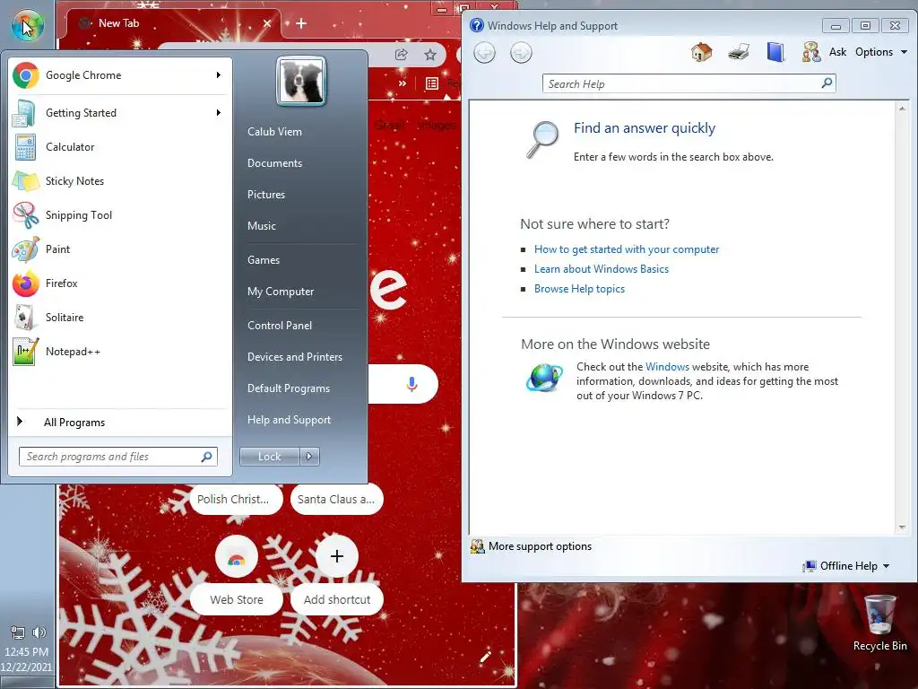Open shutdown options arrow beside Lock
Image resolution: width=918 pixels, height=689 pixels.
[309, 457]
